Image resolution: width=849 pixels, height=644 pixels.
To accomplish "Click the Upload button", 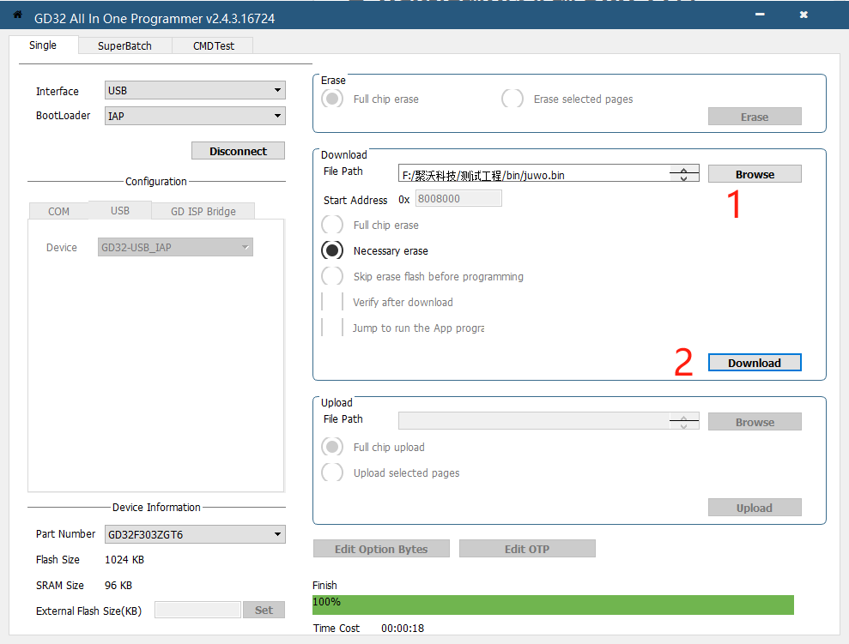I will 755,508.
